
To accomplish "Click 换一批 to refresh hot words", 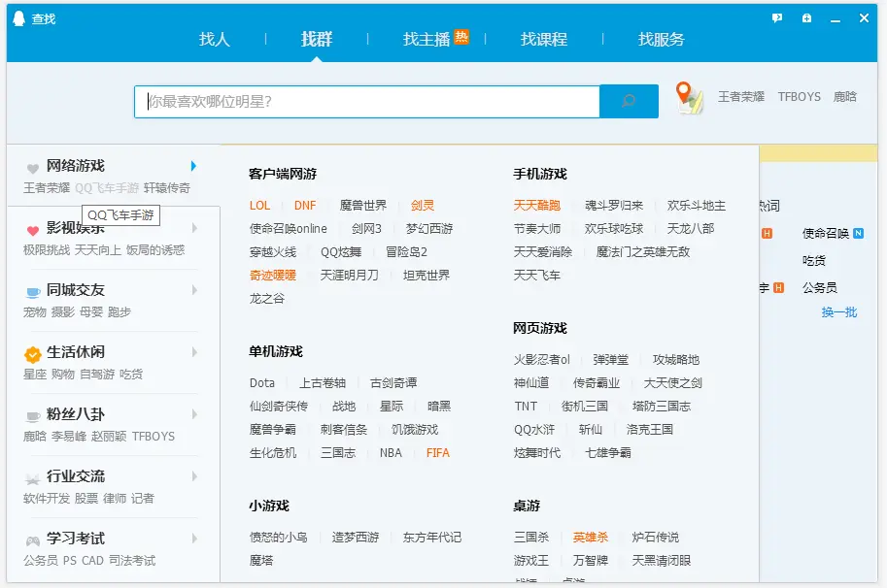I will pyautogui.click(x=839, y=312).
